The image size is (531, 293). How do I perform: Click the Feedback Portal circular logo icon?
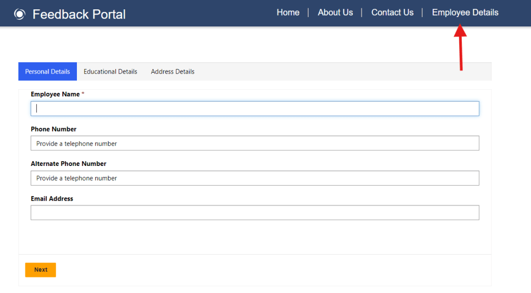(19, 15)
